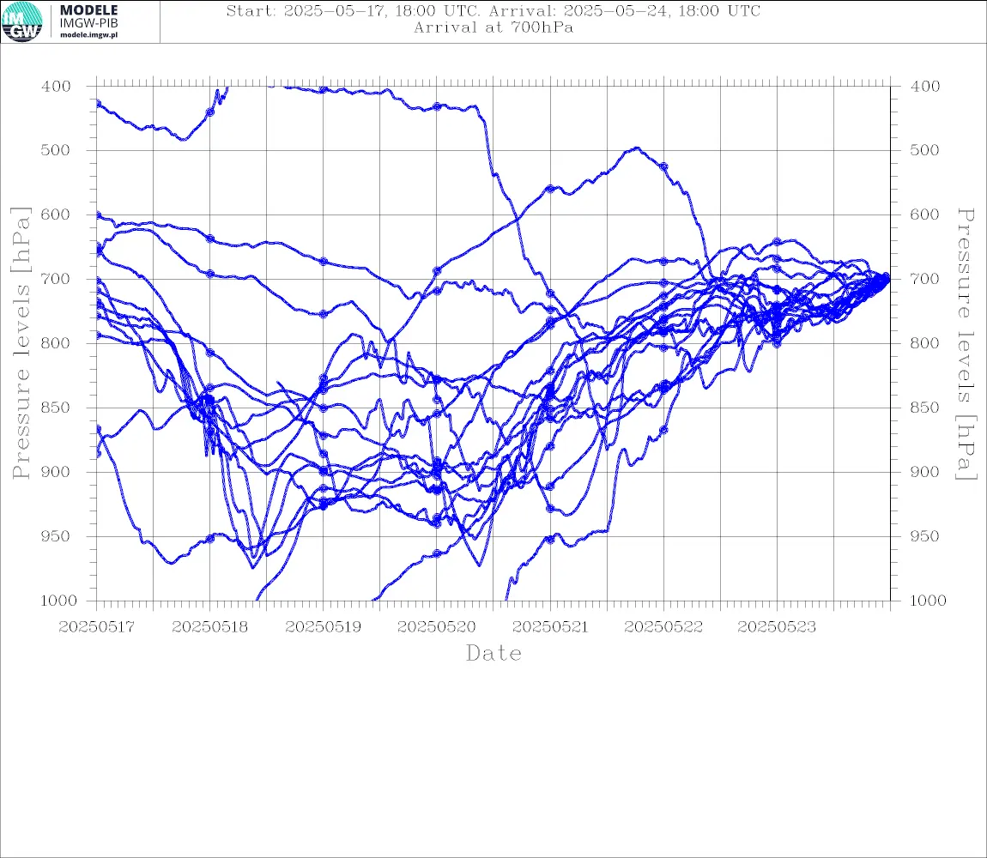
Task: Click the 20250522 date label
Action: click(663, 627)
